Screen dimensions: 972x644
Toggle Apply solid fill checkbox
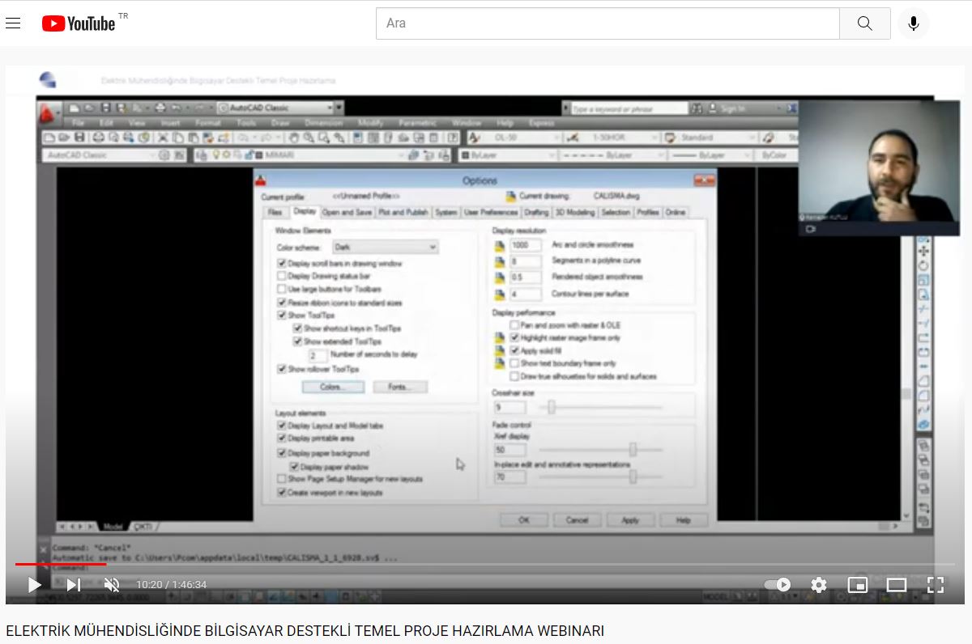[514, 351]
